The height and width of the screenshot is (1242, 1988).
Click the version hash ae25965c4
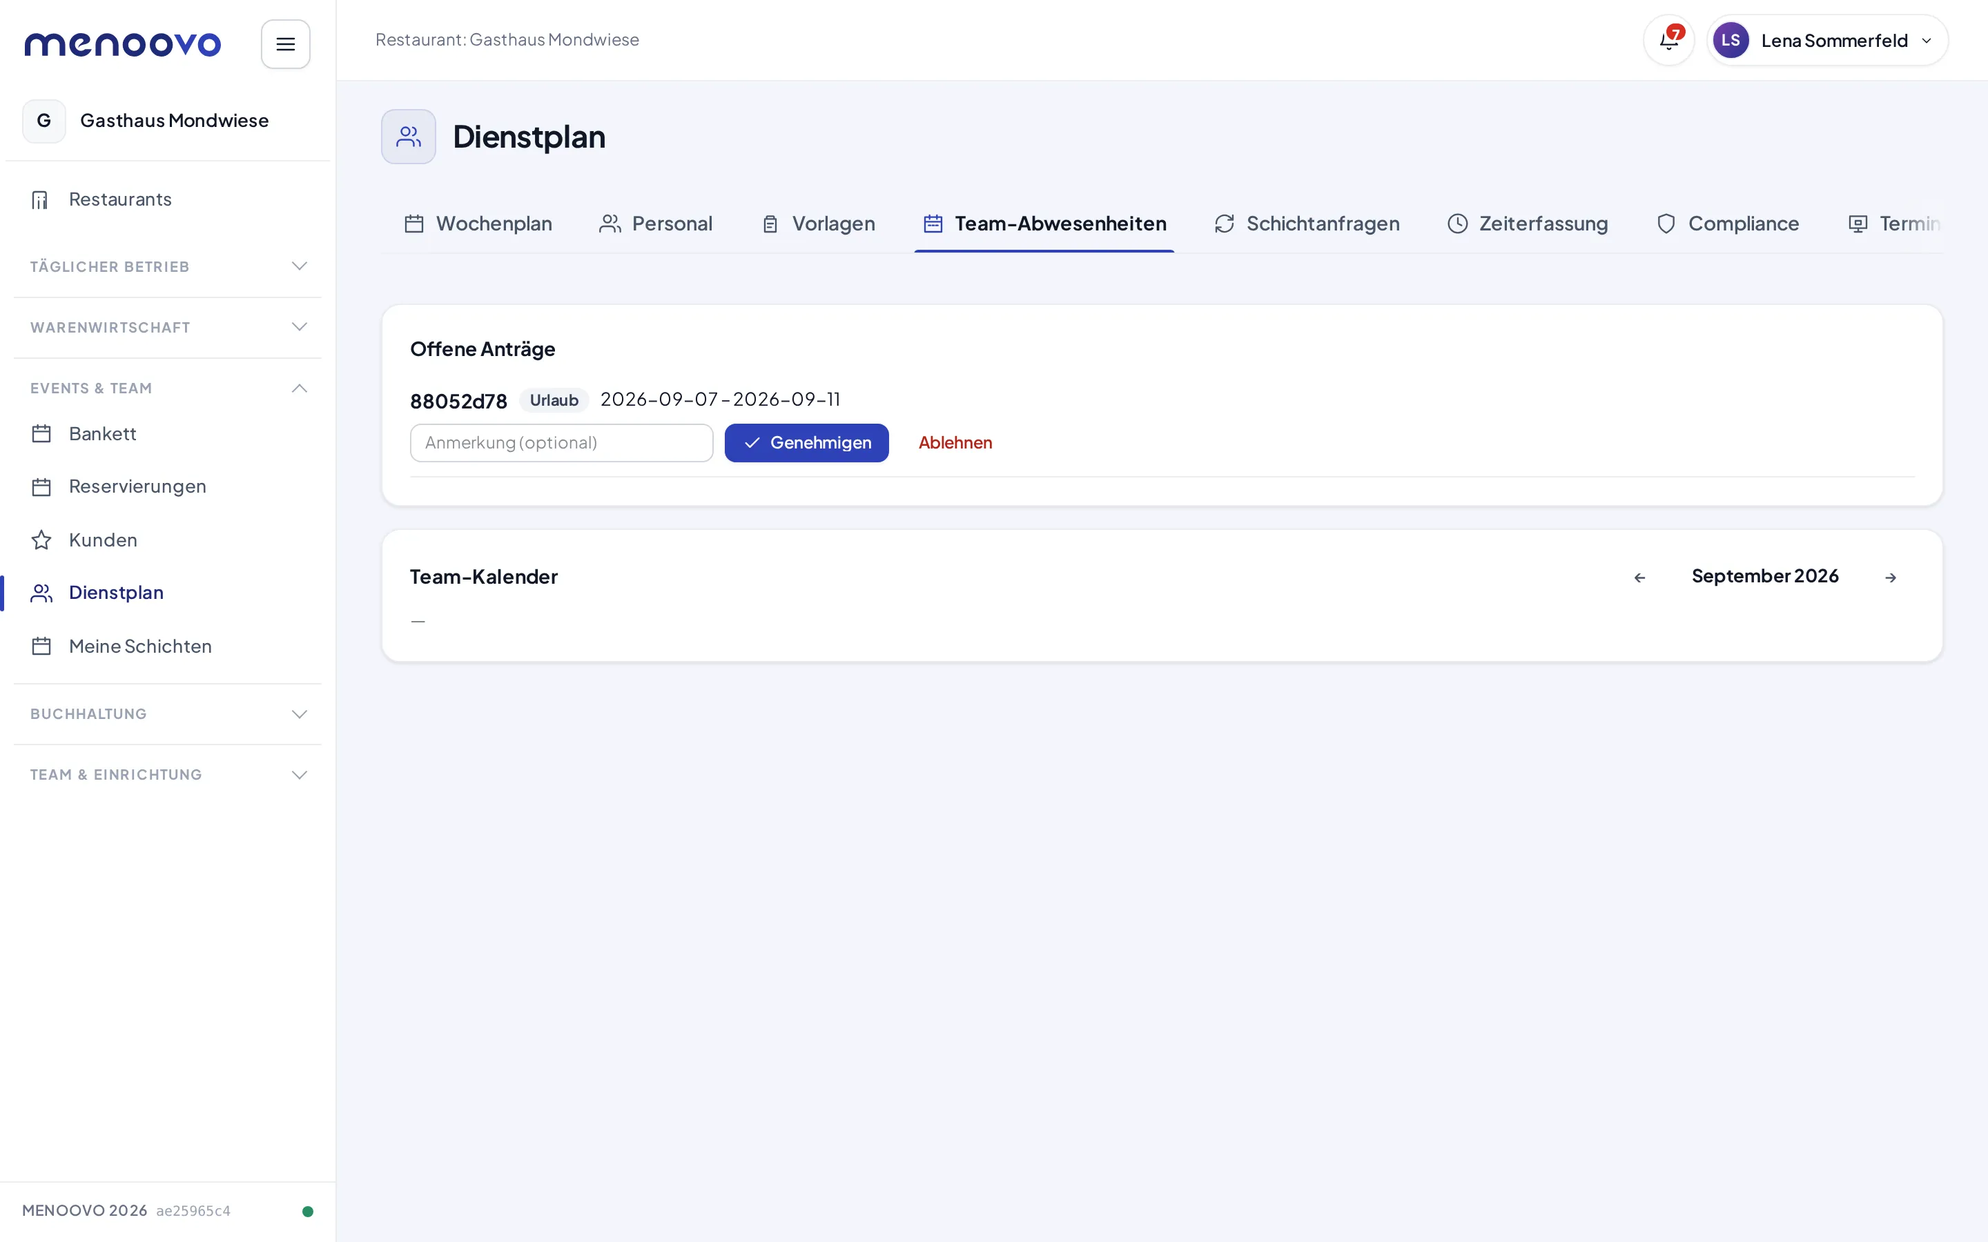(193, 1211)
